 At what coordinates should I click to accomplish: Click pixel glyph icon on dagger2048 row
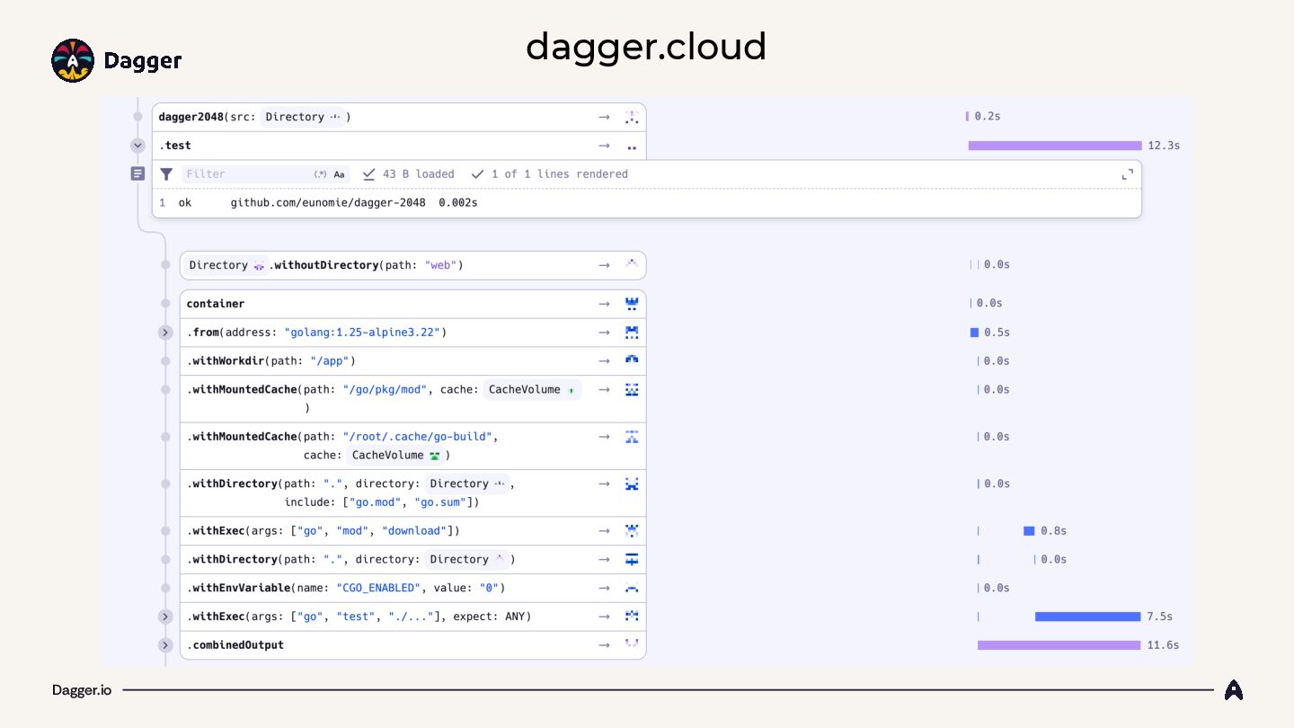click(632, 117)
